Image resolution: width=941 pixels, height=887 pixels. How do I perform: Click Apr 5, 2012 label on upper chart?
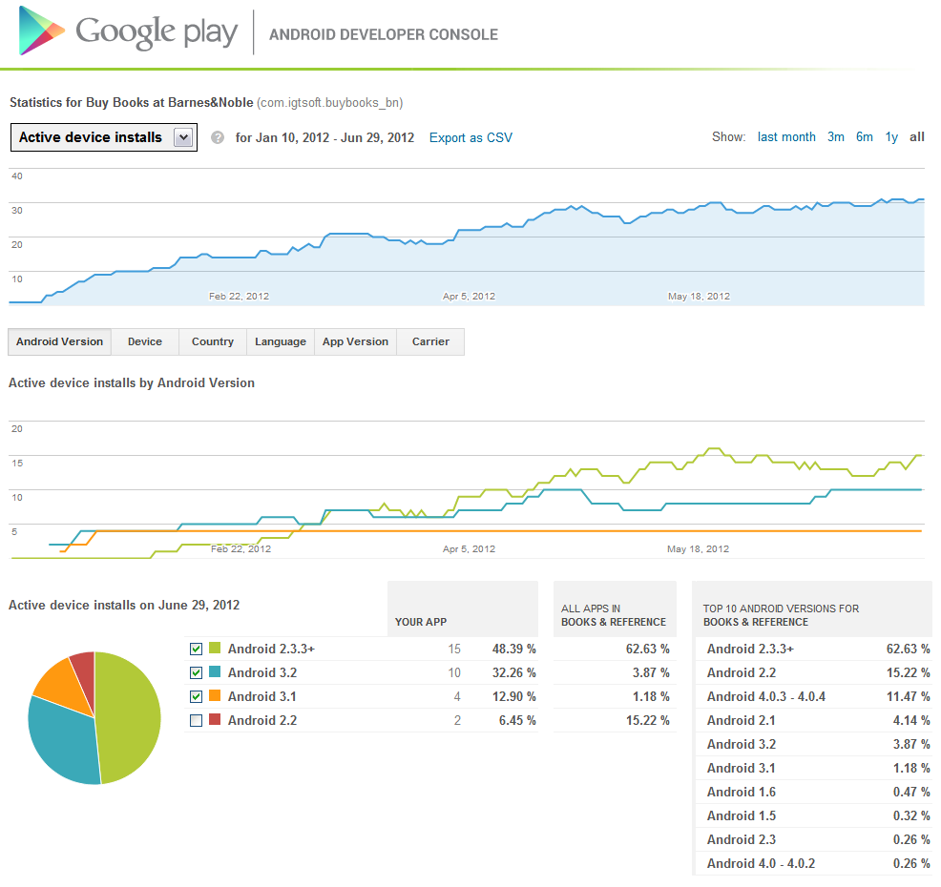point(469,297)
